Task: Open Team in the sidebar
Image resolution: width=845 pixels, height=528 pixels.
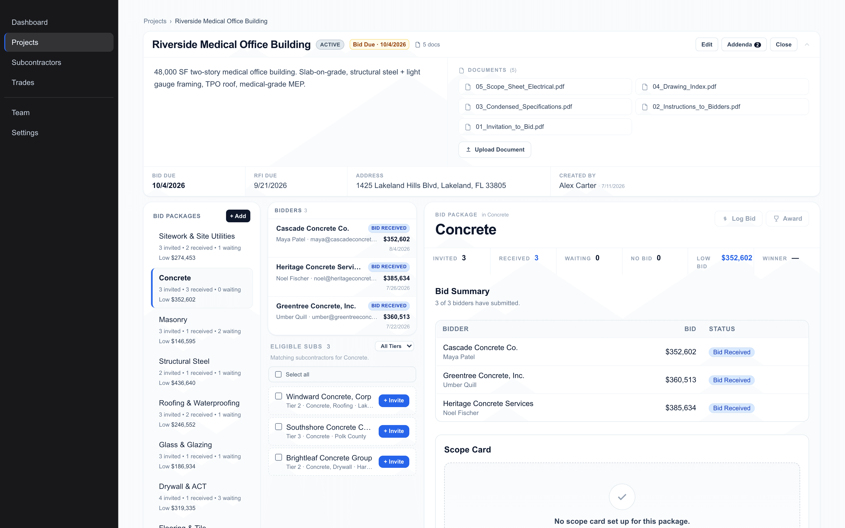Action: pyautogui.click(x=59, y=112)
